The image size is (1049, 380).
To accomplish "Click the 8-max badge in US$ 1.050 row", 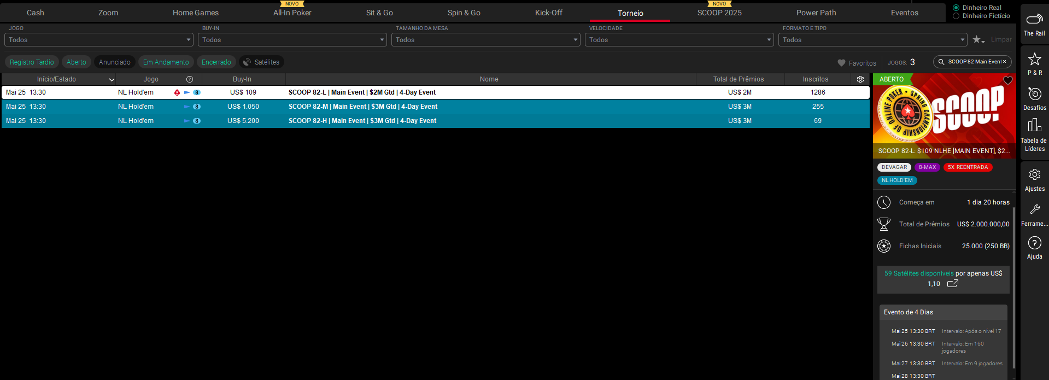I will coord(197,107).
